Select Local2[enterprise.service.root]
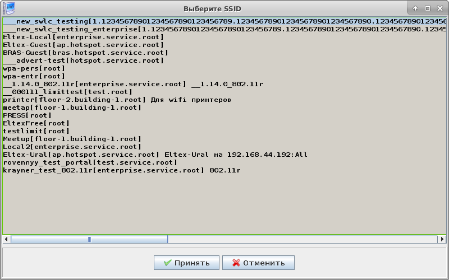This screenshot has width=449, height=280. [224, 147]
